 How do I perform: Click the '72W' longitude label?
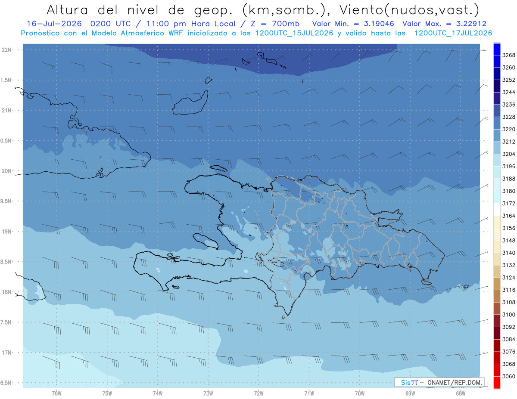tap(259, 393)
